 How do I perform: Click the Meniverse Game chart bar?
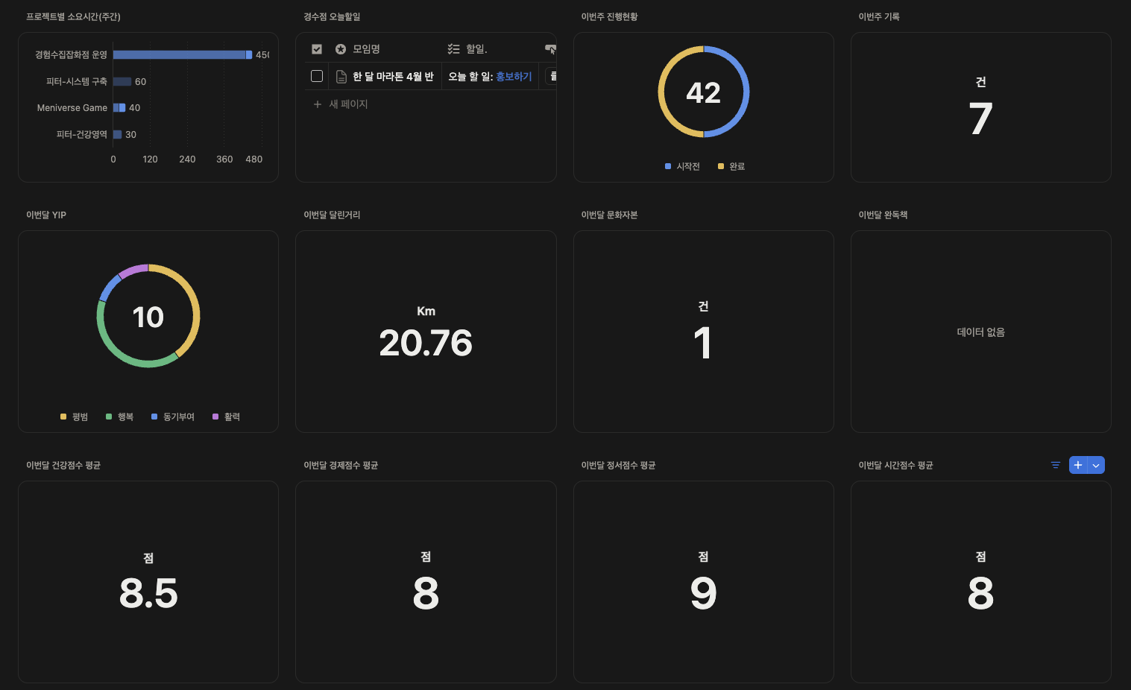119,108
